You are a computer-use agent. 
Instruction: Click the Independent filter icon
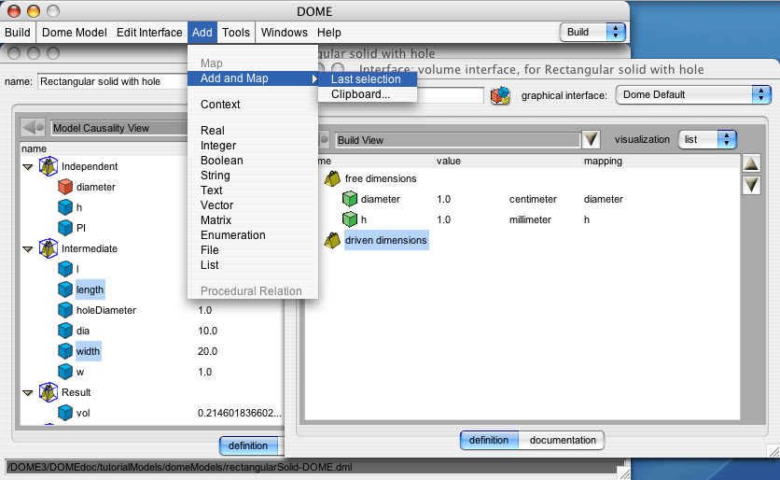[49, 166]
